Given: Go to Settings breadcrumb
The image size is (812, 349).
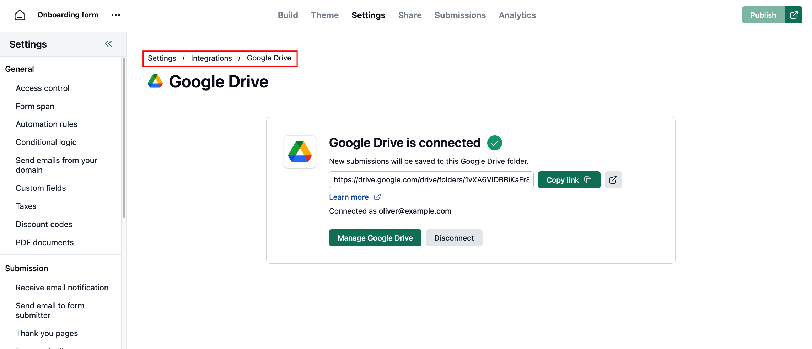Looking at the screenshot, I should 162,58.
